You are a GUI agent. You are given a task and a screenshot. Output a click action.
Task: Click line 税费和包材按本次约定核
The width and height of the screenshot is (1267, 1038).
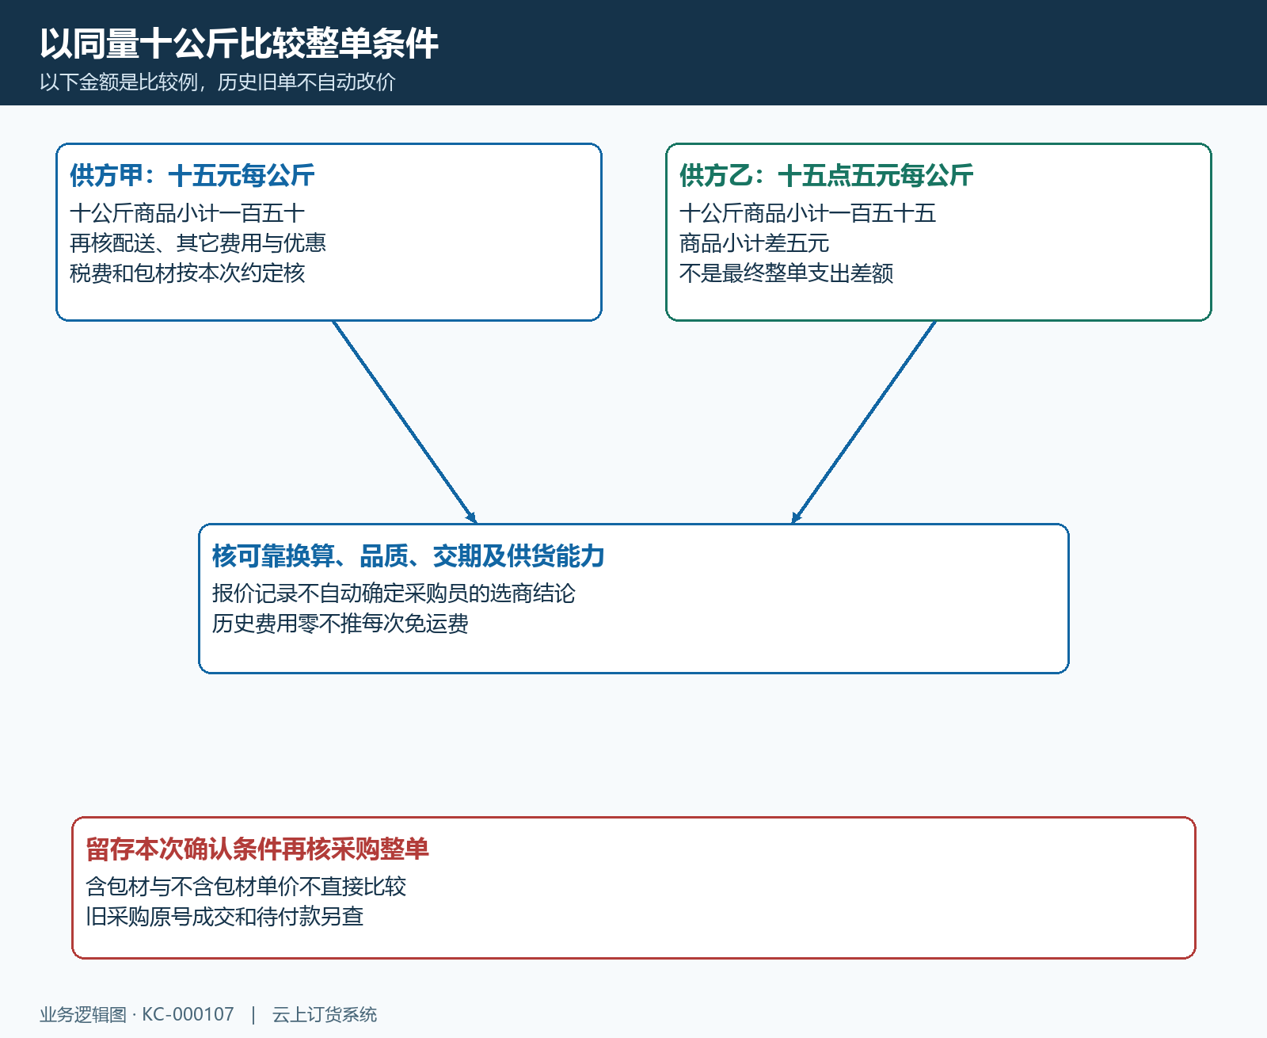pyautogui.click(x=187, y=273)
